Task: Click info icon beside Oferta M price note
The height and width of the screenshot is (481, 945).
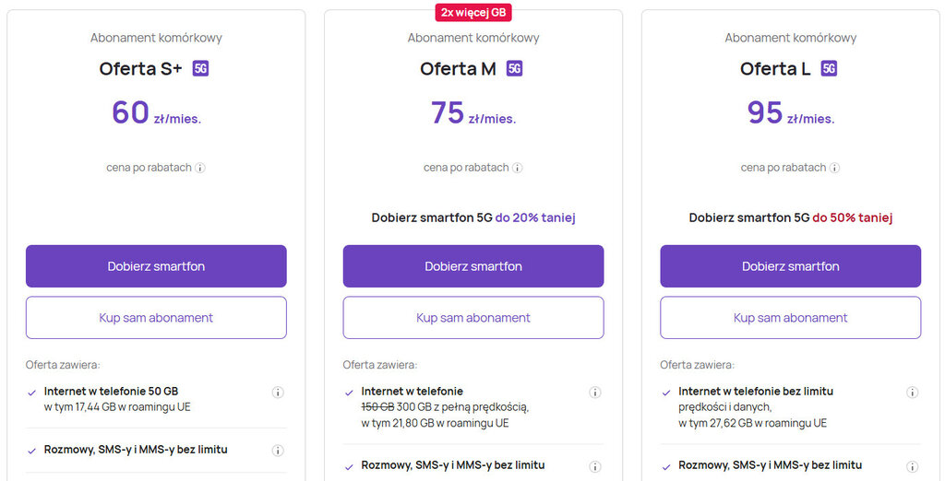Action: (x=518, y=168)
